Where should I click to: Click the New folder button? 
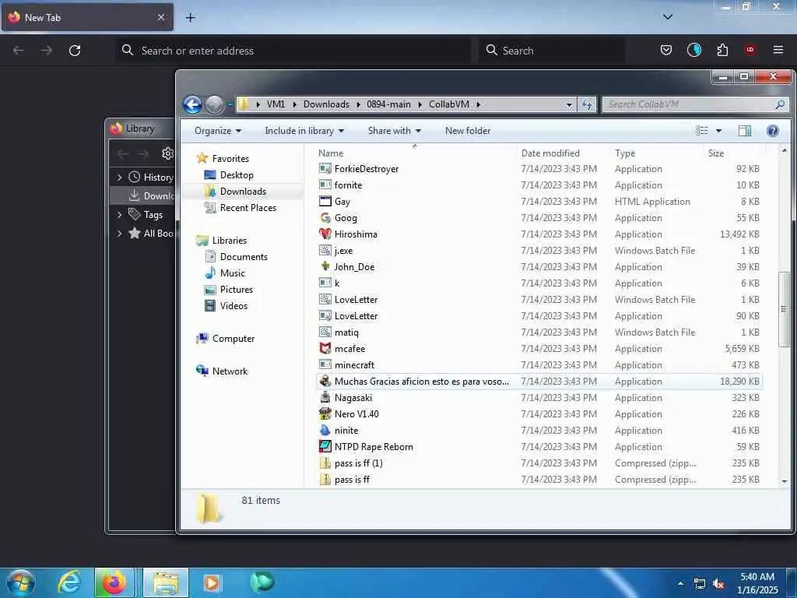tap(468, 131)
